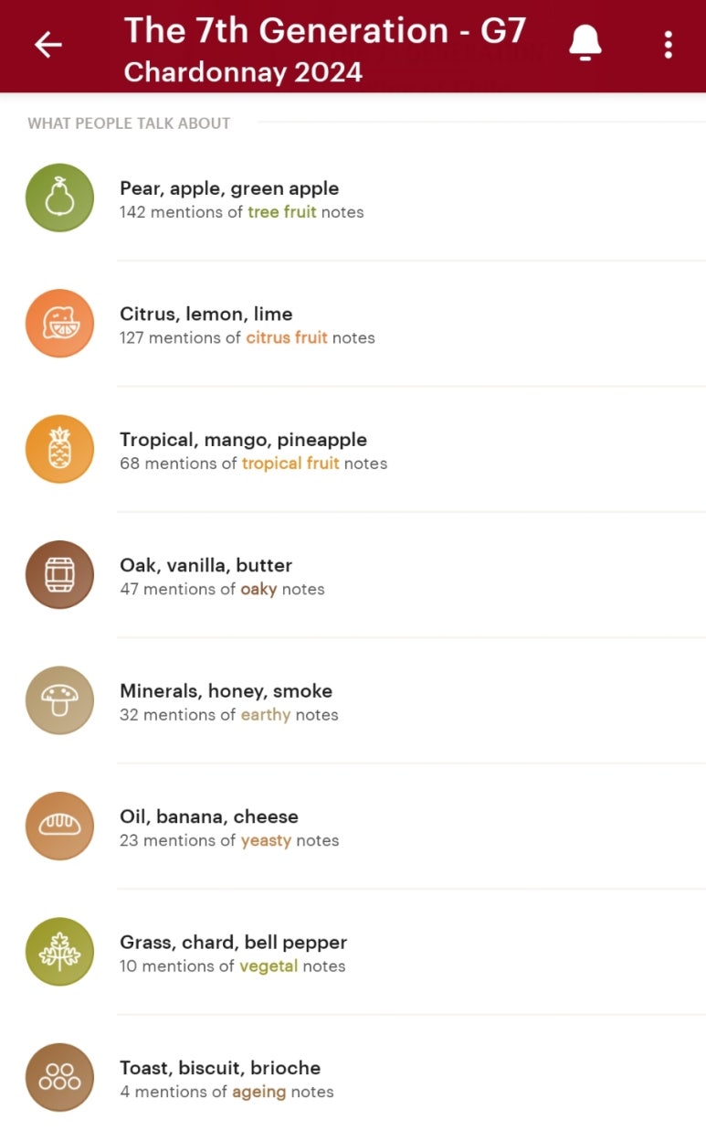Viewport: 706px width, 1131px height.
Task: Tap the green pear tree fruit icon
Action: (x=59, y=197)
